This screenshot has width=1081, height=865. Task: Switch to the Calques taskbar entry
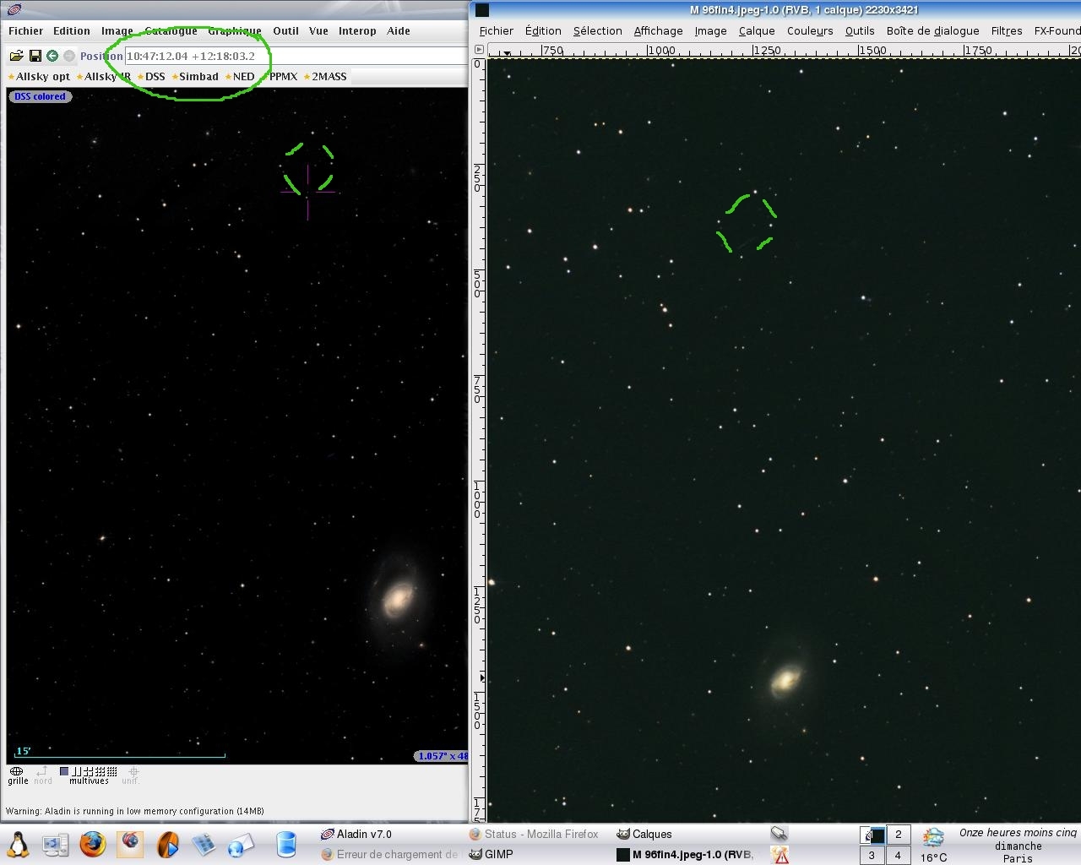(644, 834)
